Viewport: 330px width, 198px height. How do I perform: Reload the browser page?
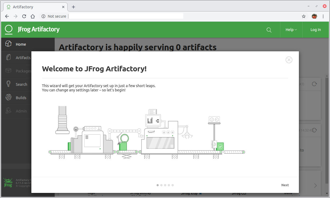[24, 16]
